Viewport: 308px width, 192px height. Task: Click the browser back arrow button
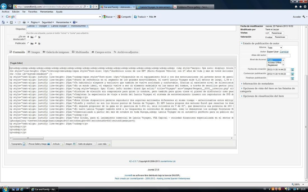click(4, 6)
